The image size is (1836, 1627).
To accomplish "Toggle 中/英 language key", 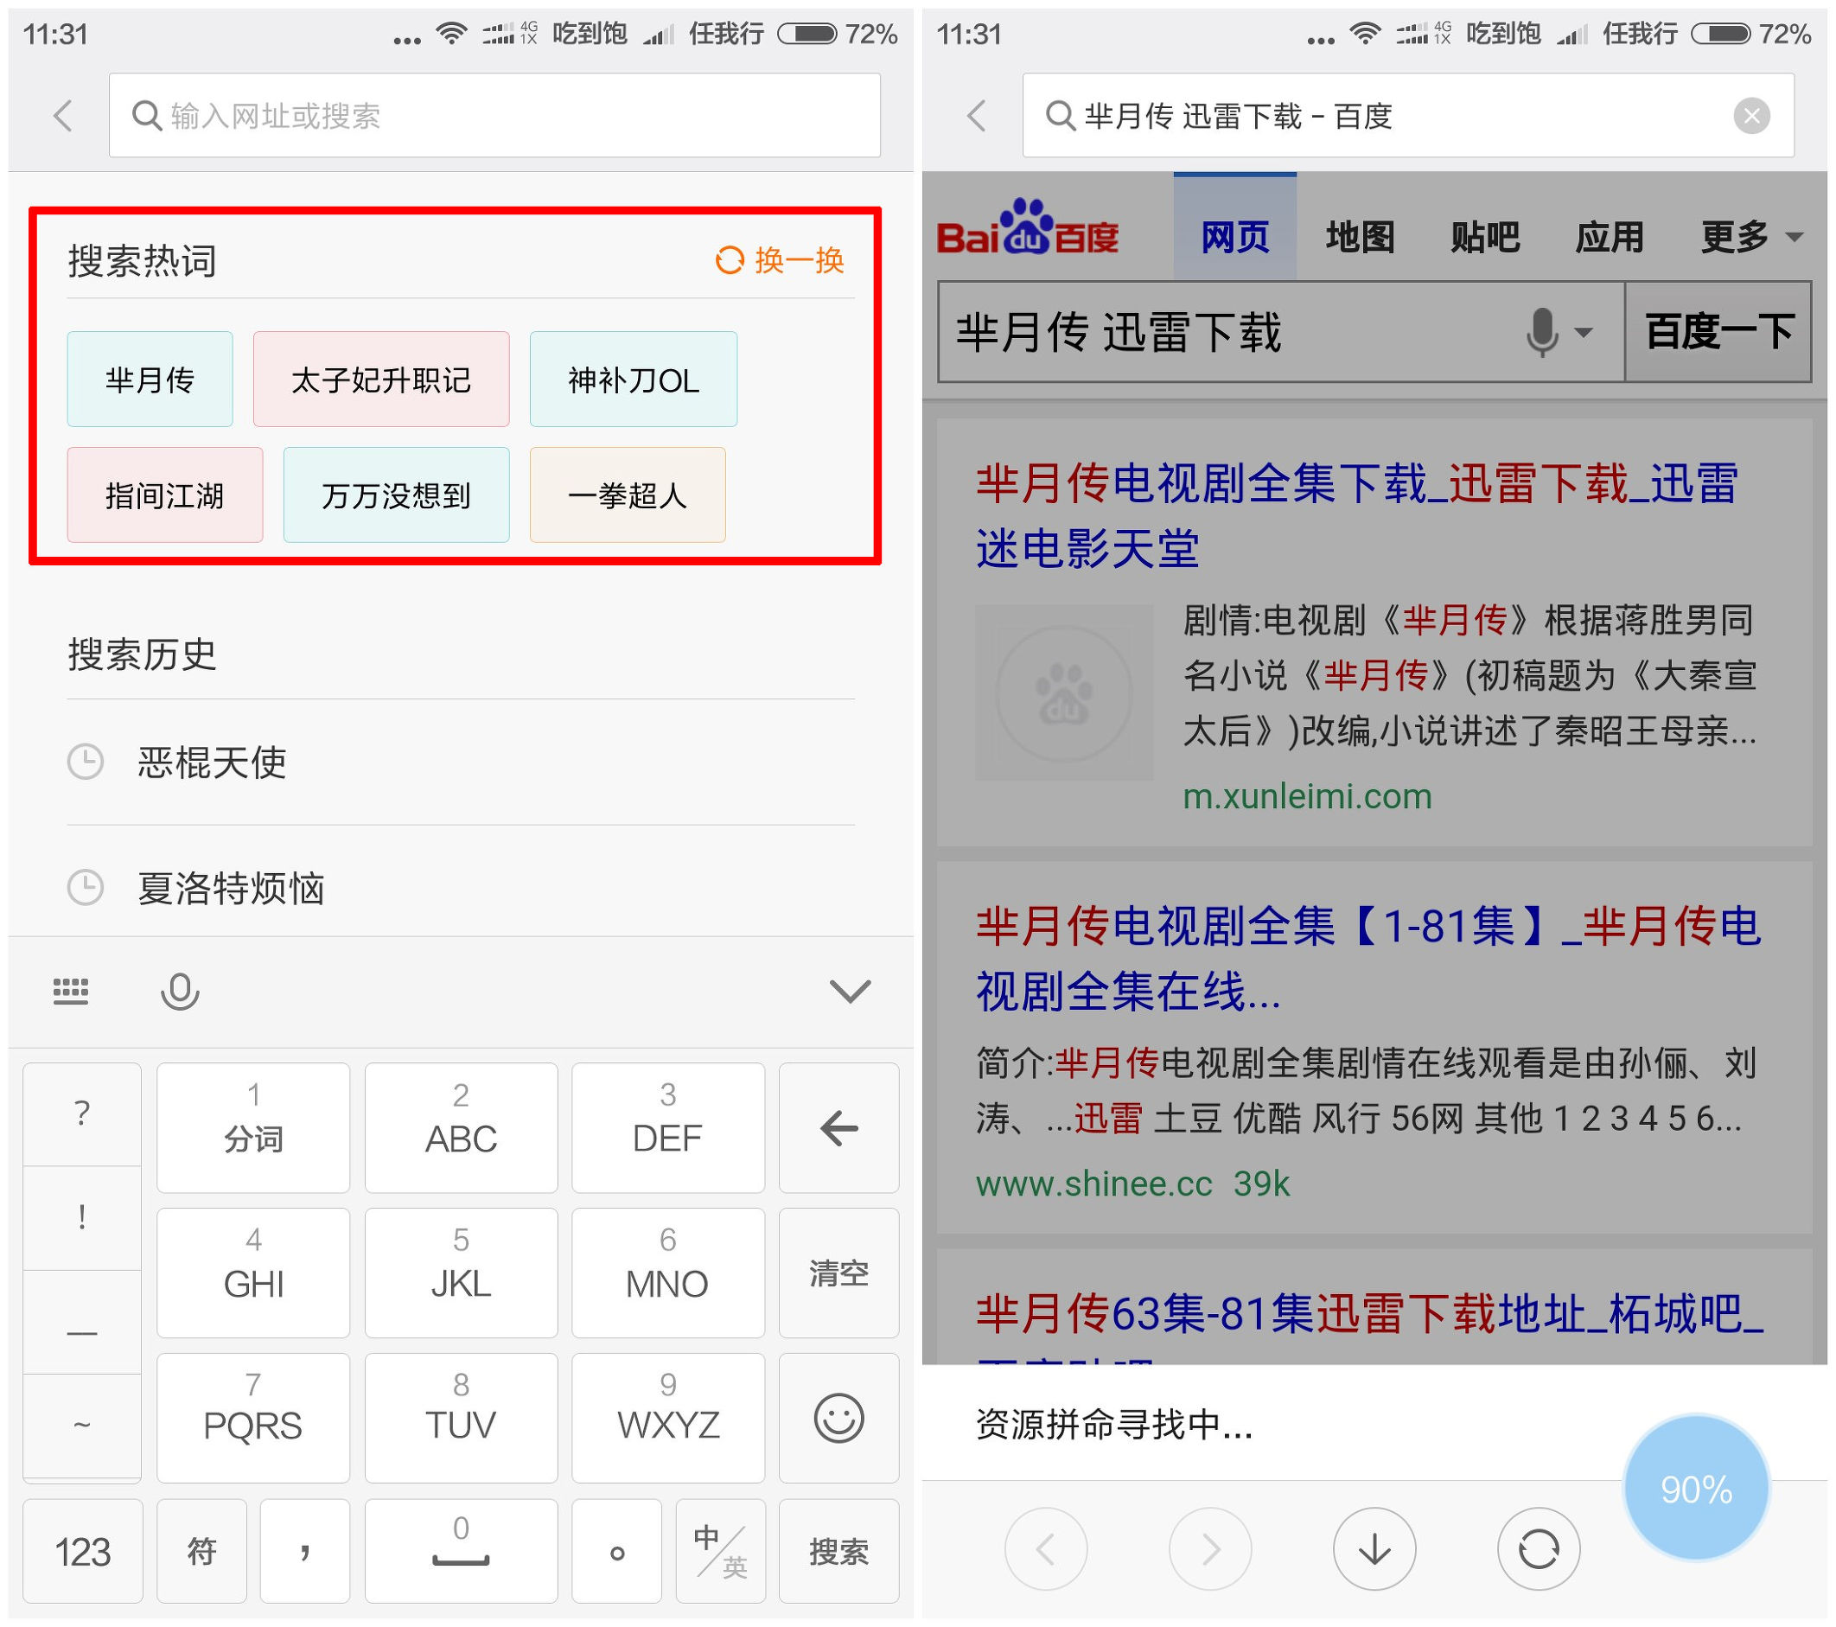I will pos(720,1552).
